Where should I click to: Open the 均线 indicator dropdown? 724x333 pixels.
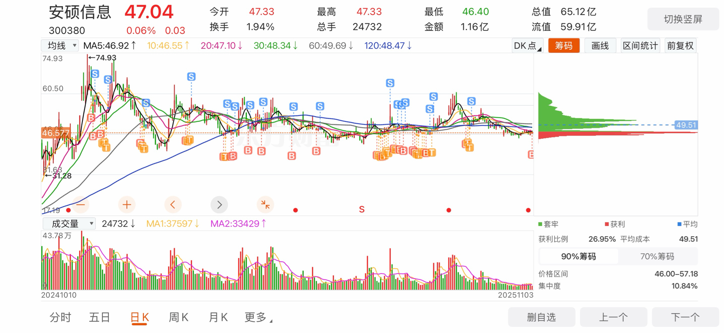(x=60, y=46)
